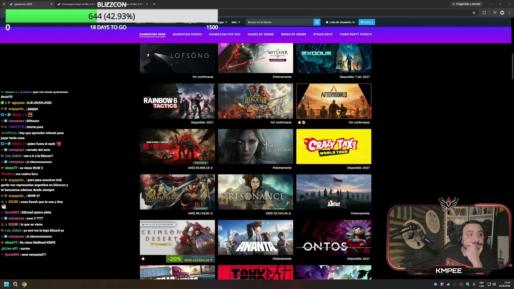This screenshot has height=289, width=514.
Task: Click the ESP LAA language indicator
Action: pyautogui.click(x=482, y=284)
